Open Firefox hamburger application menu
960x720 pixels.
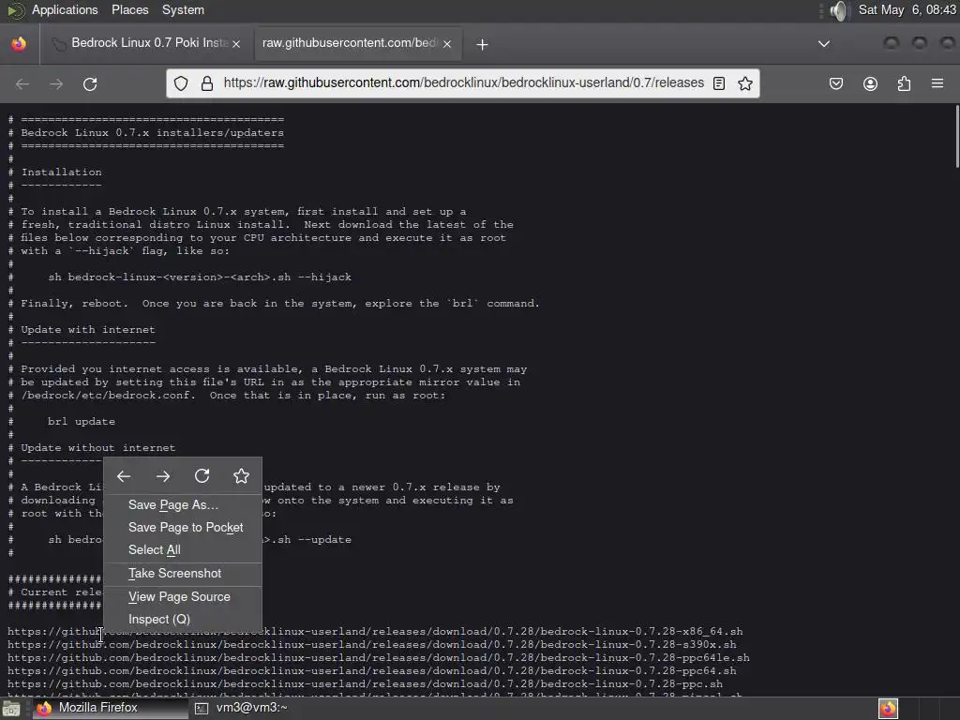(937, 83)
